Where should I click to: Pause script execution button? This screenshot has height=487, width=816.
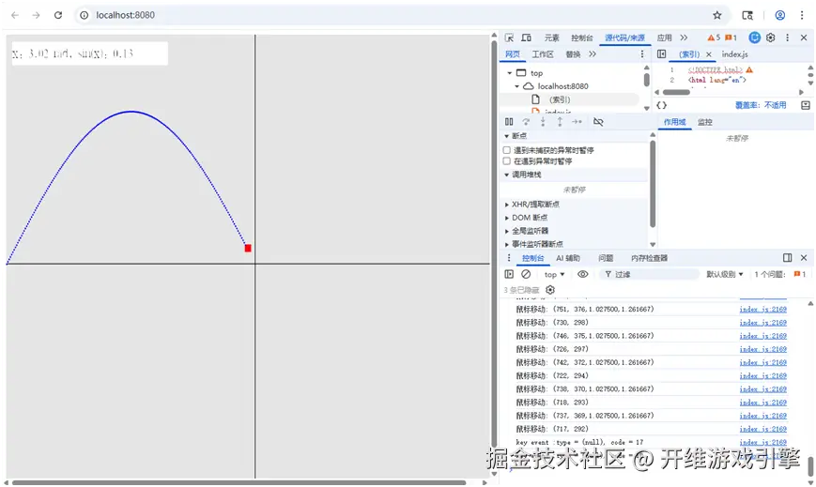[509, 122]
